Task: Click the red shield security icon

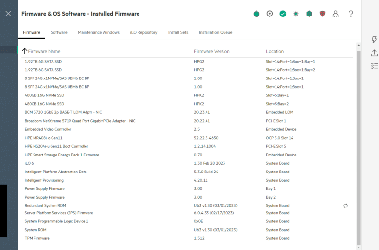Action: [322, 14]
